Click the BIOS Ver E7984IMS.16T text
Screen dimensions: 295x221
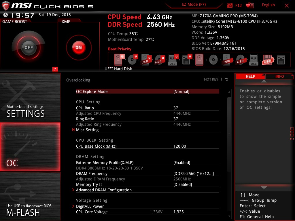[214, 43]
